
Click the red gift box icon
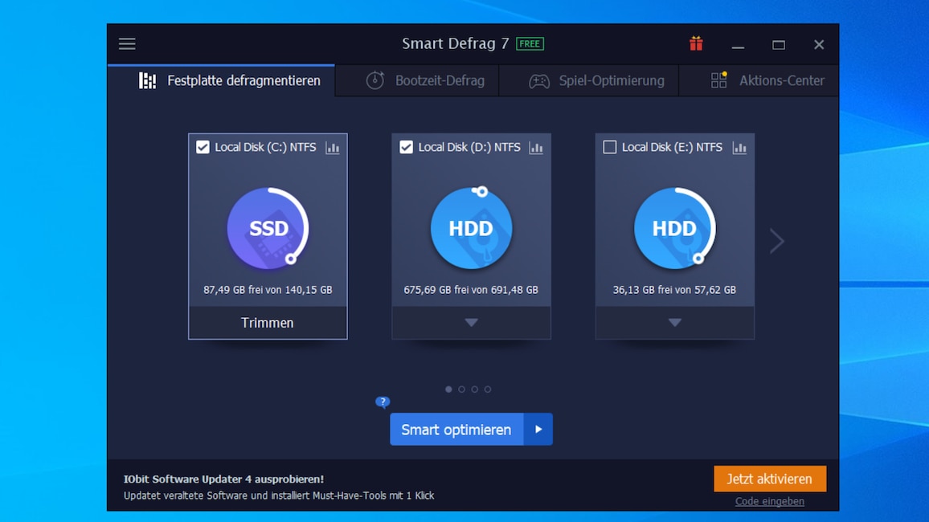pos(696,44)
